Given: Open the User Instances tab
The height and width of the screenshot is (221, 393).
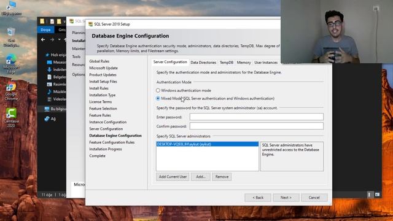Looking at the screenshot, I should [x=266, y=63].
